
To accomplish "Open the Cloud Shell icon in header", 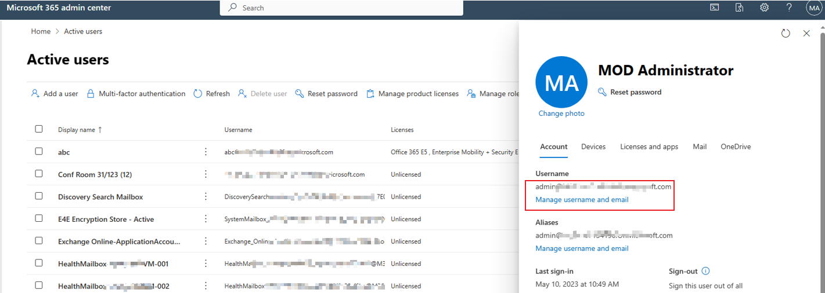I will pos(715,8).
